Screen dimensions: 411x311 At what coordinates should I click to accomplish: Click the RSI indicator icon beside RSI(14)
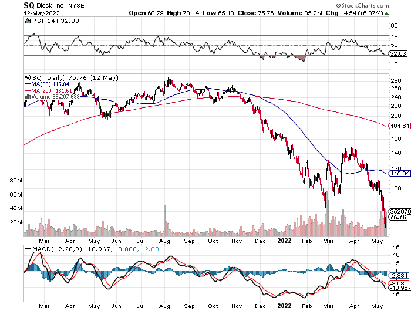[28, 21]
